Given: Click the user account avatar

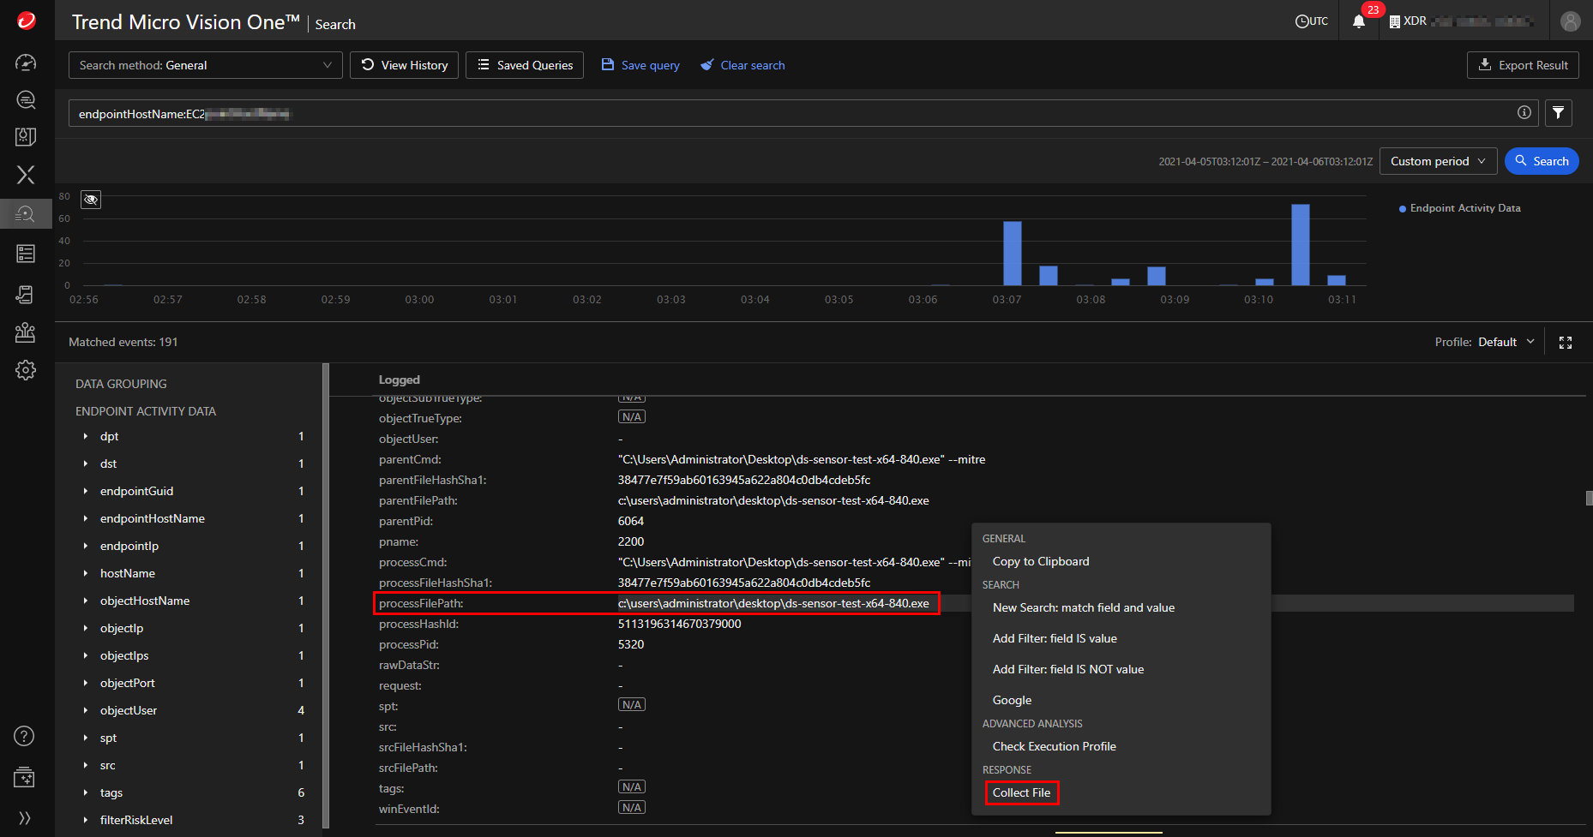Looking at the screenshot, I should pos(1570,21).
